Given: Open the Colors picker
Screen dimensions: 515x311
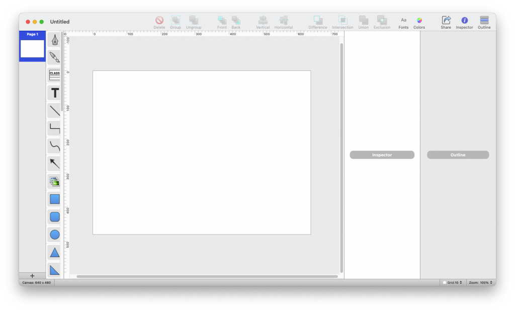Looking at the screenshot, I should coord(419,23).
